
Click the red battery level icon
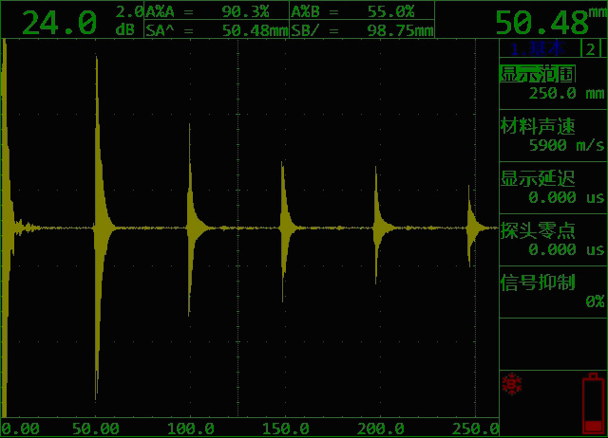point(592,402)
